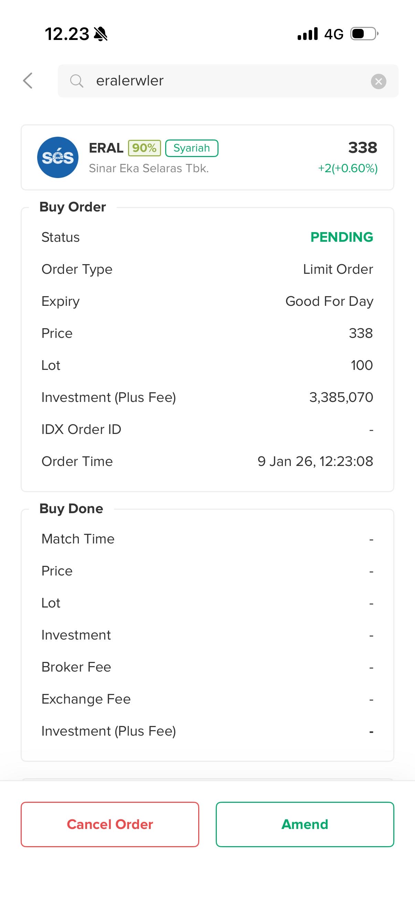The width and height of the screenshot is (415, 903).
Task: Clear the search text with X icon
Action: coord(378,81)
